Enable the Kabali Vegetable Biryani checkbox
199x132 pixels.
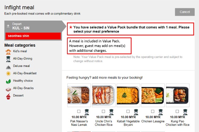(128, 111)
